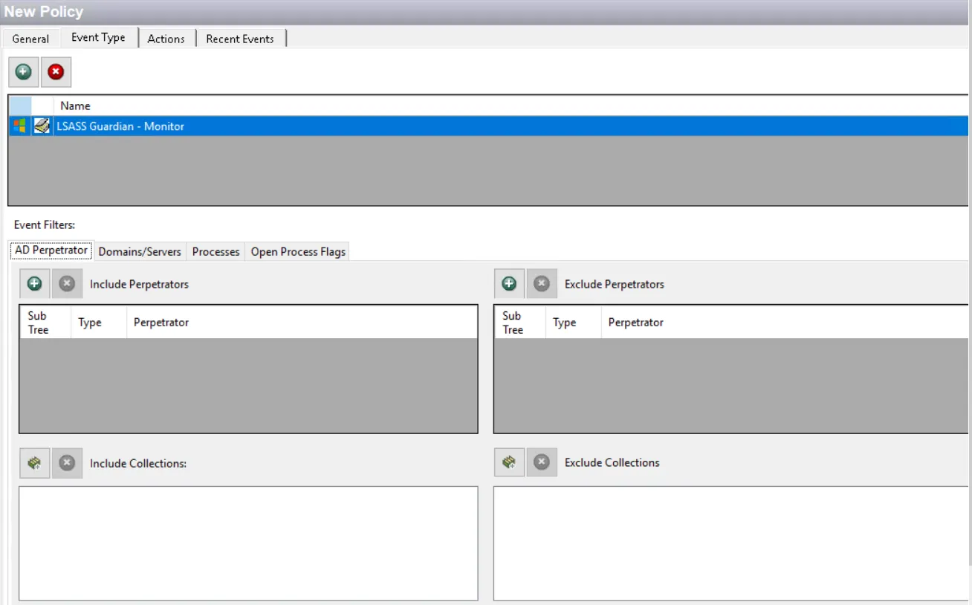Screen dimensions: 972x605
Task: Select the LSASS Guardian - Monitor row
Action: [488, 126]
